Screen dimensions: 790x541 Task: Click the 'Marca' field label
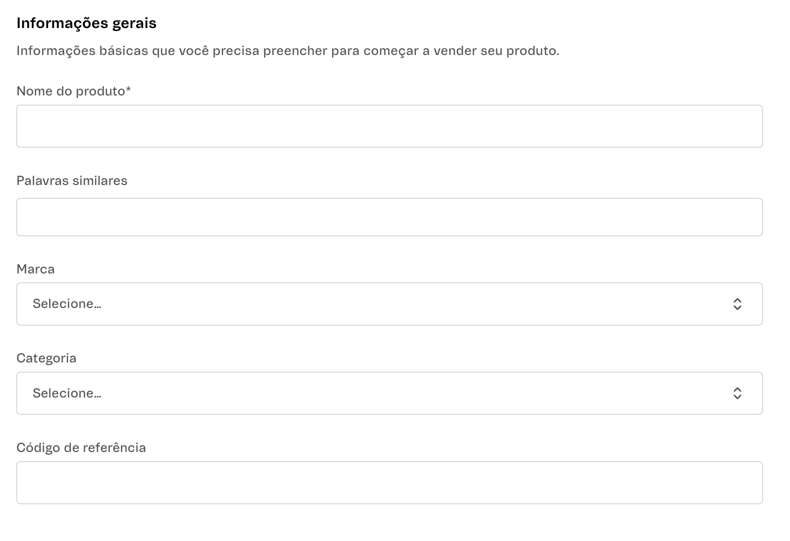36,269
